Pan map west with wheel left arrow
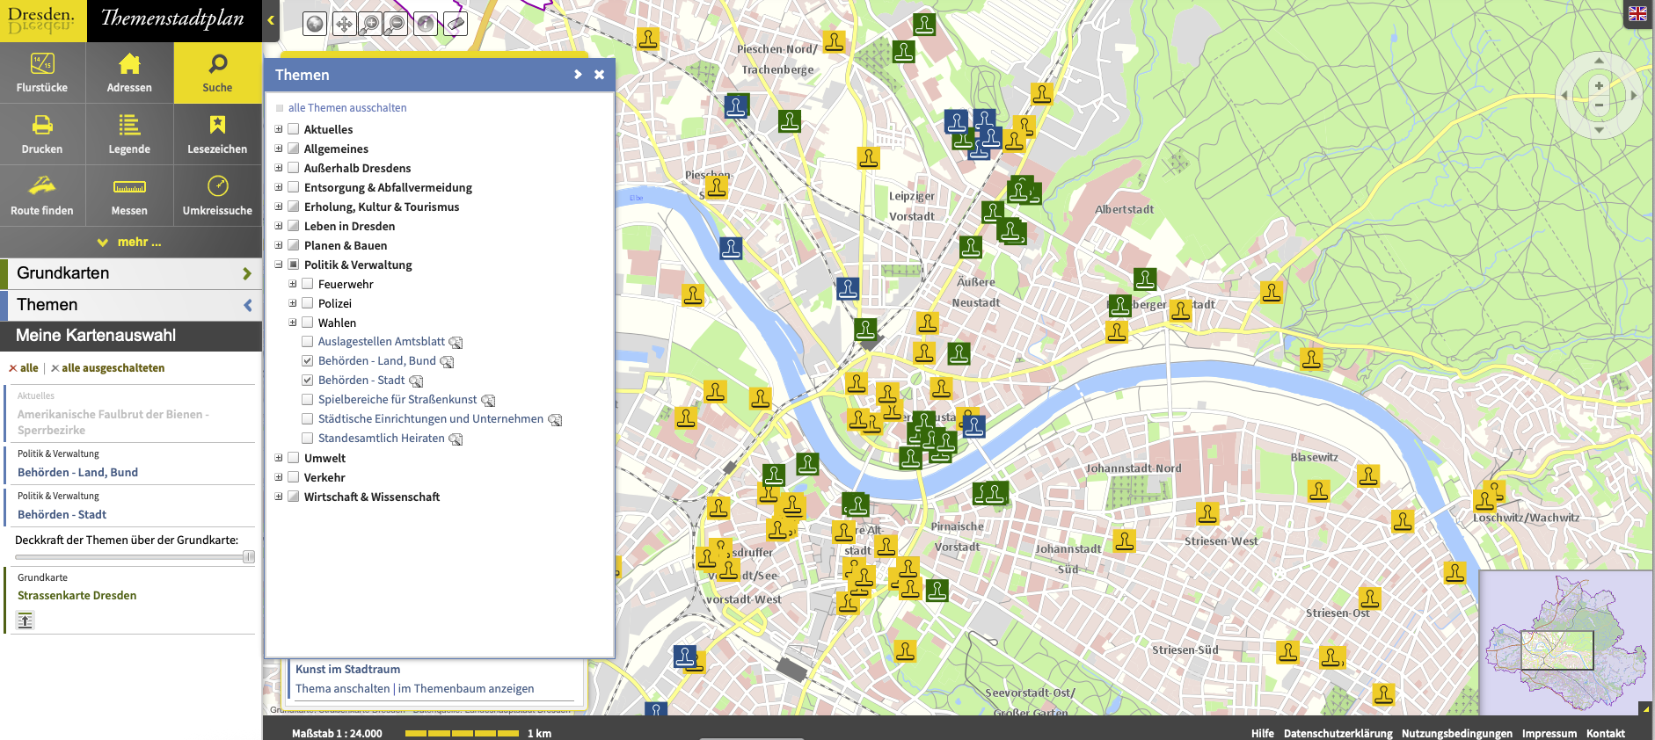Viewport: 1655px width, 740px height. click(x=1564, y=95)
